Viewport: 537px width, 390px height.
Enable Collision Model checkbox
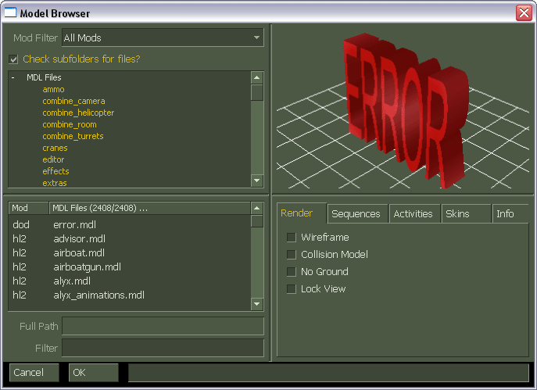292,255
